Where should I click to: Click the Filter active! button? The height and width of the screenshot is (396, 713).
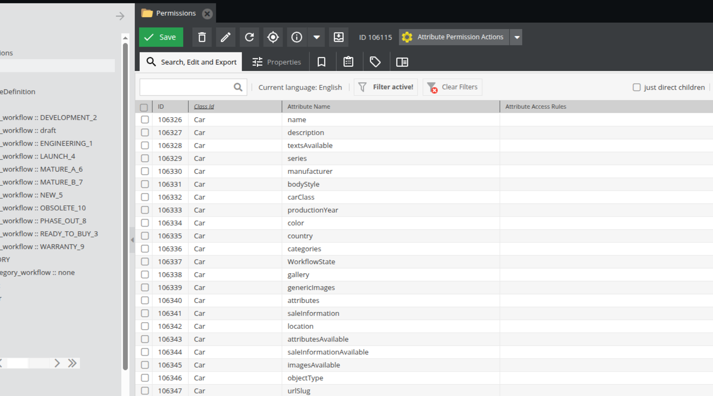pyautogui.click(x=386, y=87)
